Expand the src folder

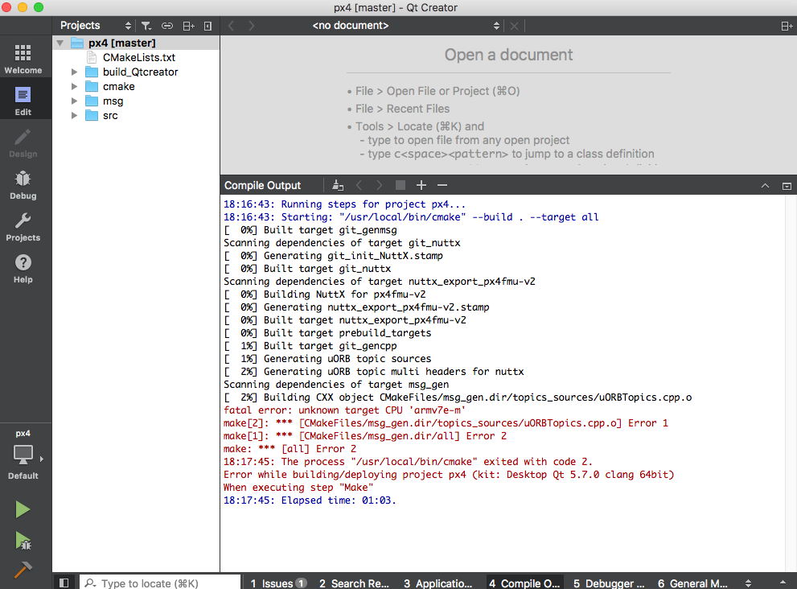point(74,115)
